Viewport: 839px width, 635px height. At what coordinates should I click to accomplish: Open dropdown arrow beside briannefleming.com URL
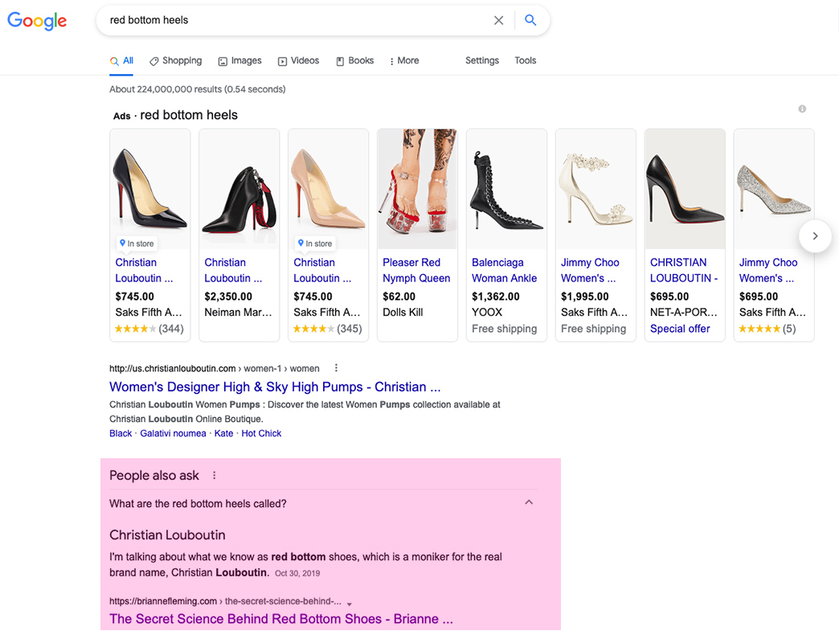pyautogui.click(x=350, y=602)
